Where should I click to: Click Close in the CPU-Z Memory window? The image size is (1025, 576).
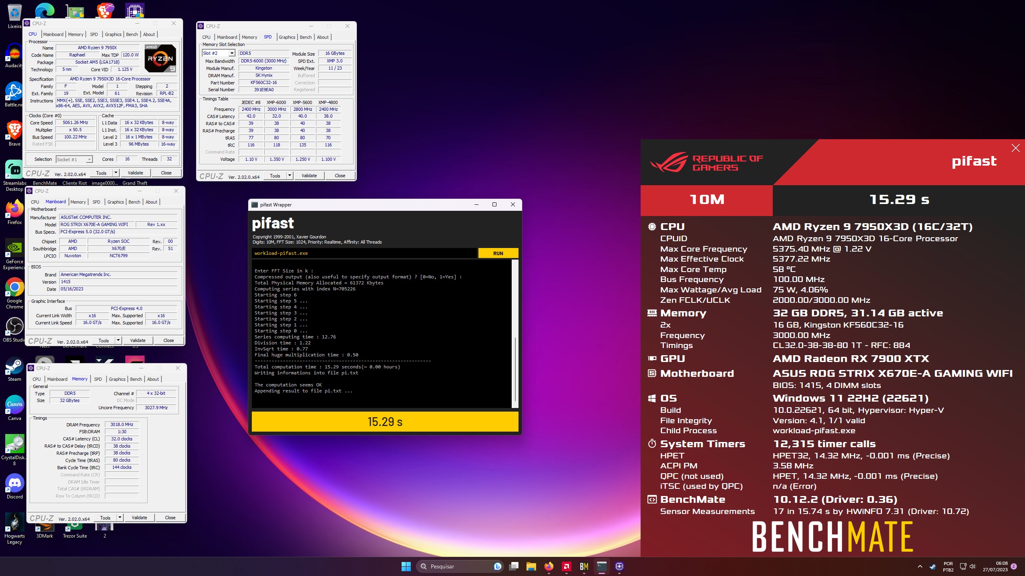[170, 518]
